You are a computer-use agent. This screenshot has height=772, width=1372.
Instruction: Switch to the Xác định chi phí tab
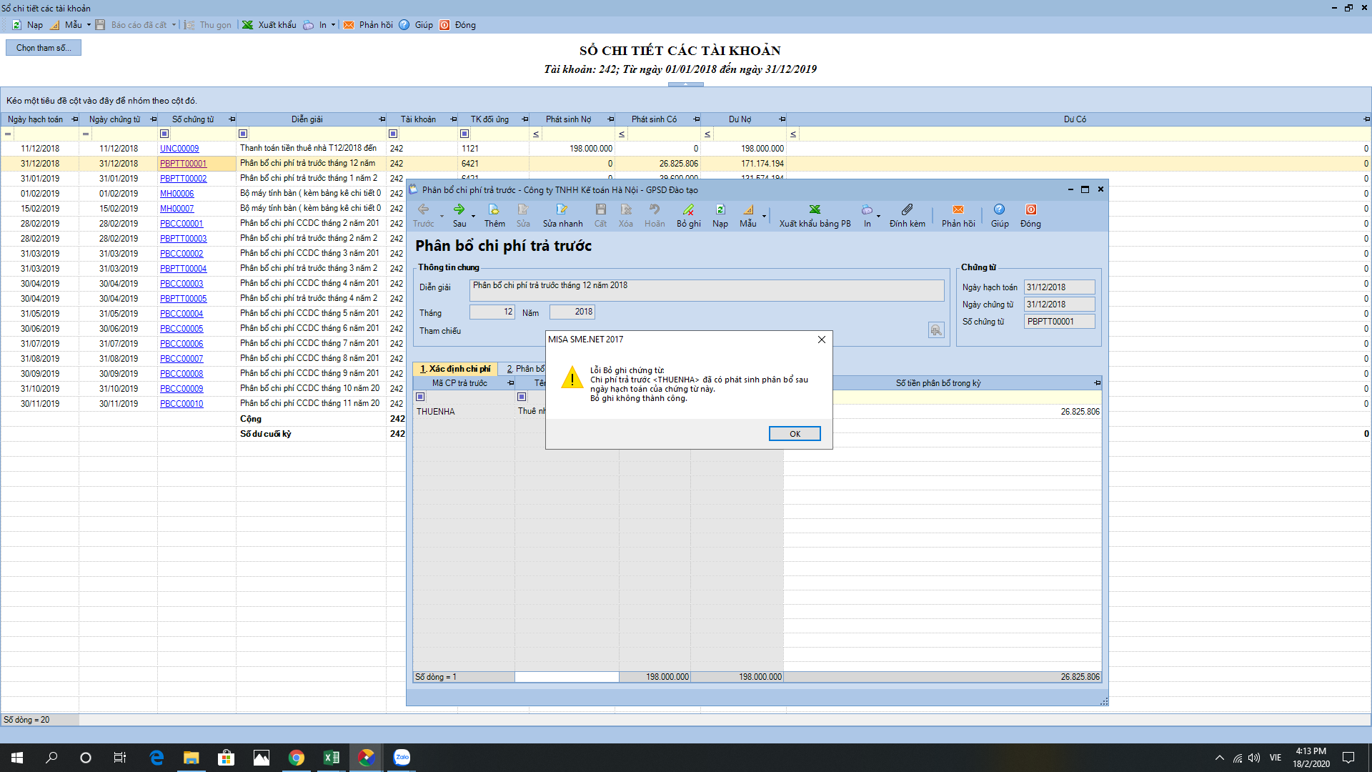click(x=455, y=369)
